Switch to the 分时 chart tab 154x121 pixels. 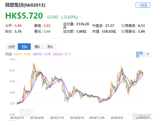pyautogui.click(x=11, y=47)
